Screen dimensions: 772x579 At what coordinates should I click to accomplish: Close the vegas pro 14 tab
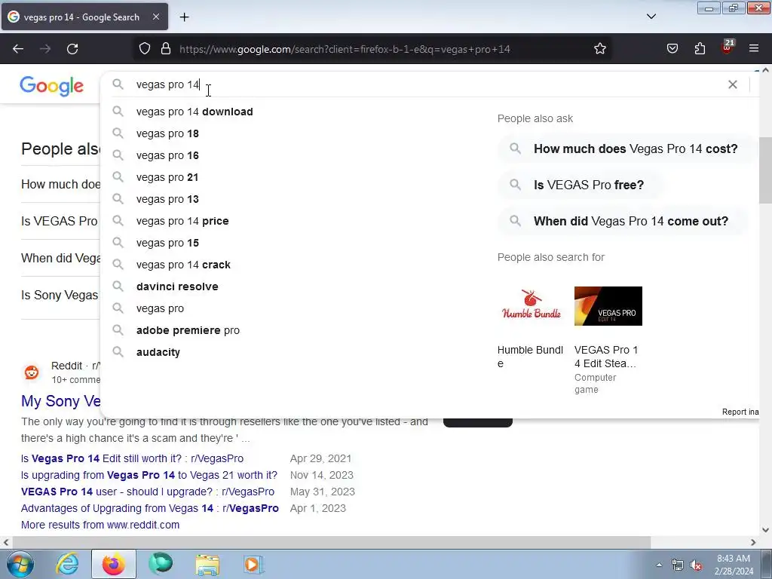pos(156,17)
